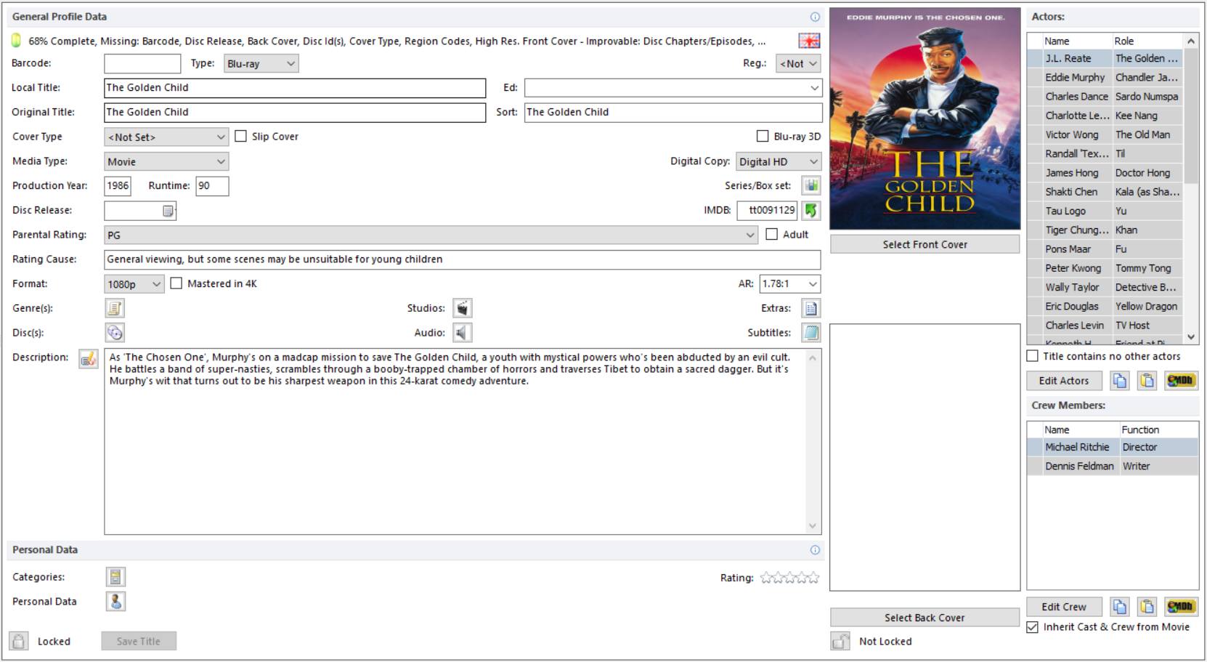Screen dimensions: 1207x662
Task: Click the Production Year field
Action: [118, 186]
